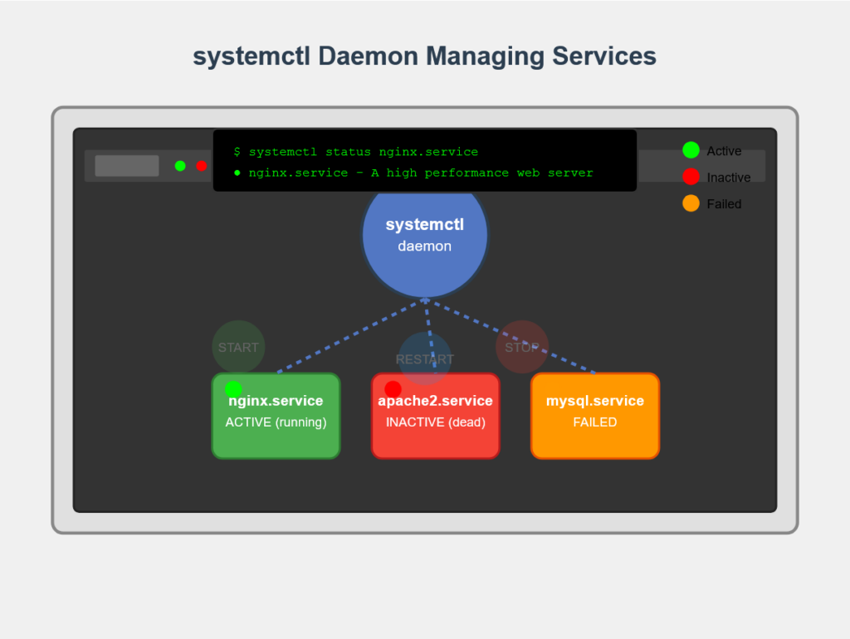Click the green status dot on nginx.service box
Image resolution: width=850 pixels, height=639 pixels.
[x=233, y=388]
